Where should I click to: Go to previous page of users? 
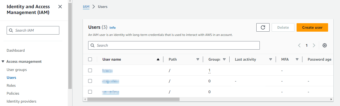(x=299, y=45)
